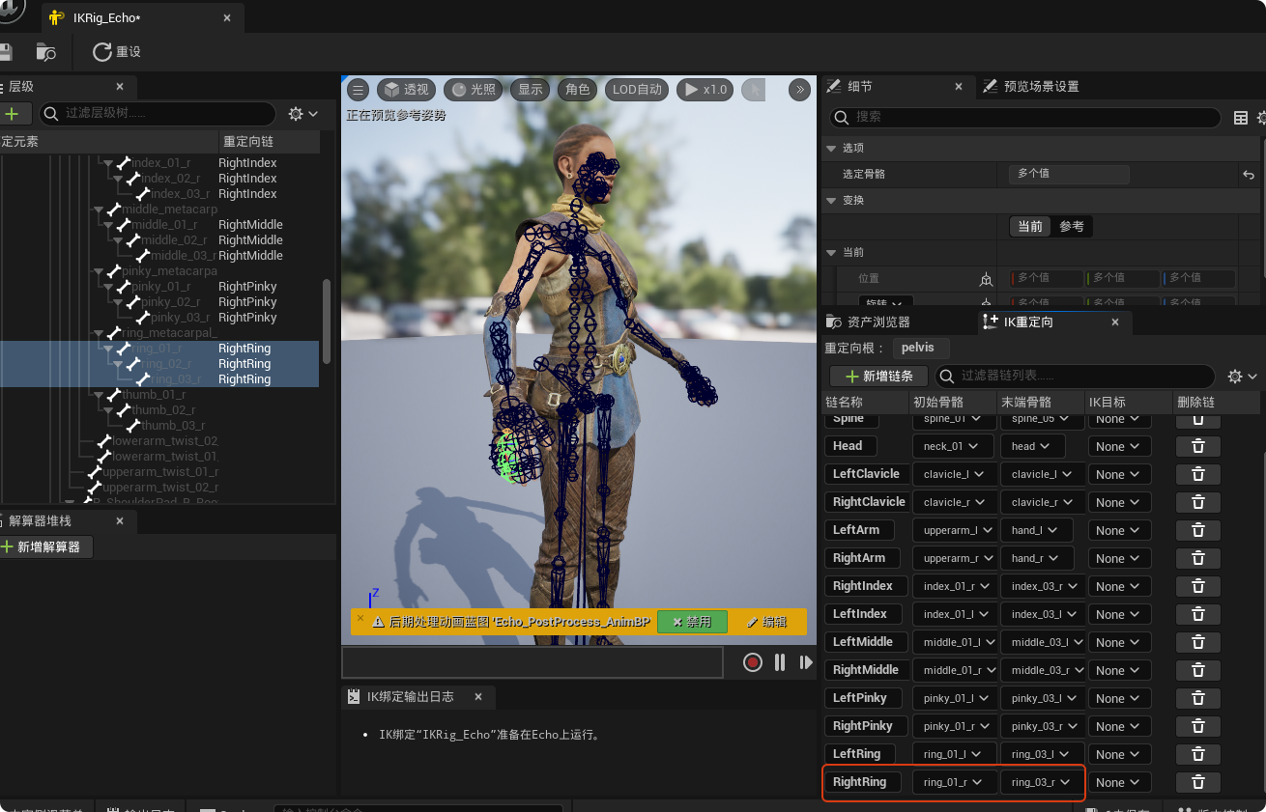This screenshot has height=812, width=1266.
Task: Select the RightRing chain name
Action: coord(861,782)
